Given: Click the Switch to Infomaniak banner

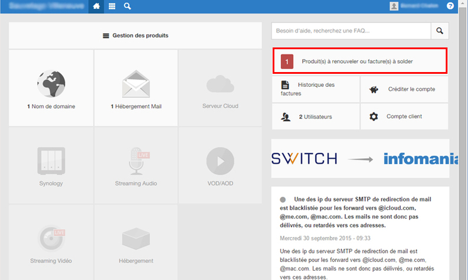Looking at the screenshot, I should point(360,158).
